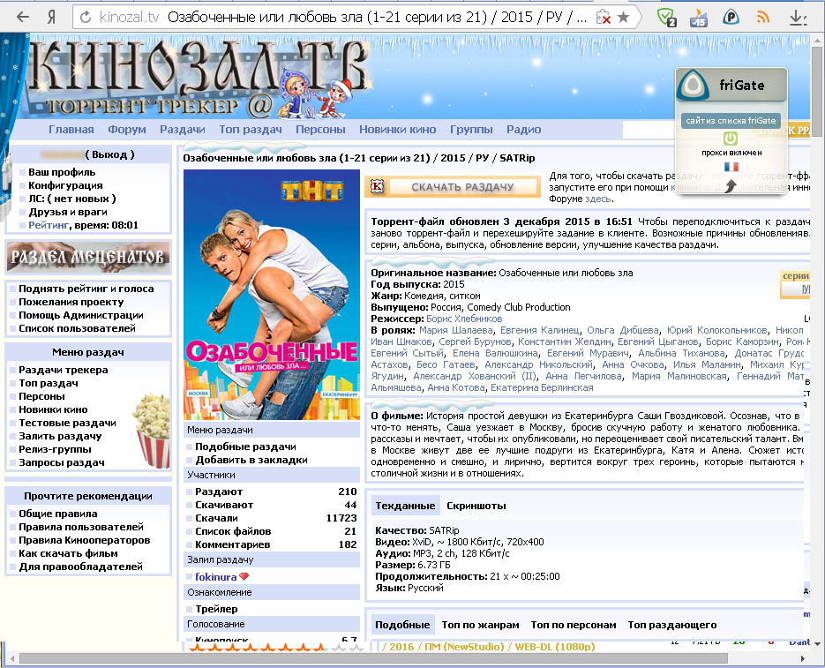Open Список файлов link
825x668 pixels.
tap(233, 531)
